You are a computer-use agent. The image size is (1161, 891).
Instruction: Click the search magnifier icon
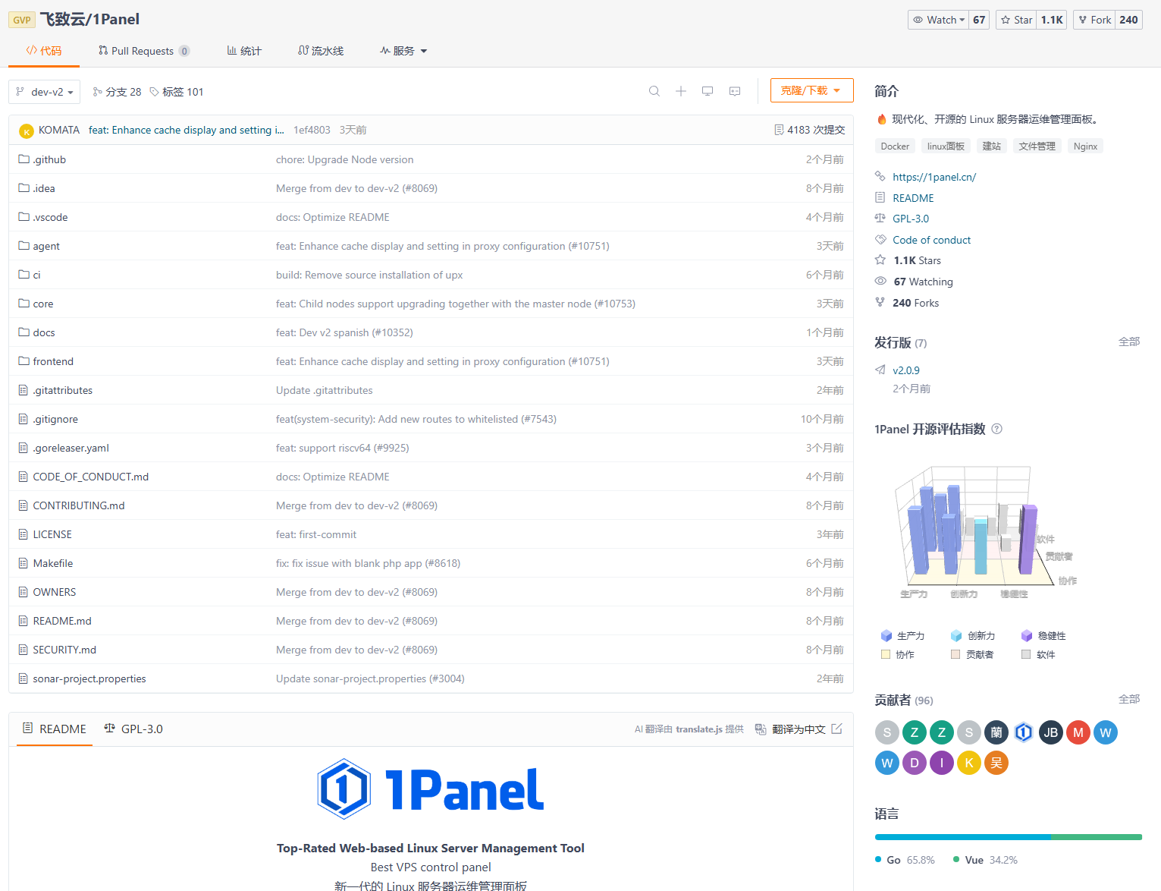(x=654, y=91)
